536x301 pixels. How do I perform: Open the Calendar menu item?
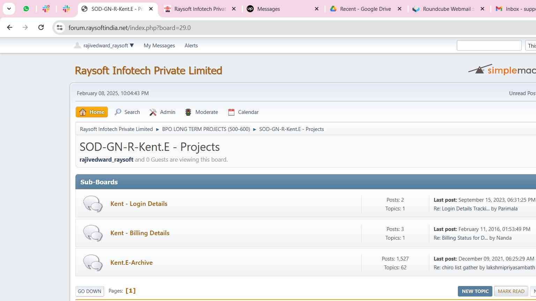tap(243, 112)
